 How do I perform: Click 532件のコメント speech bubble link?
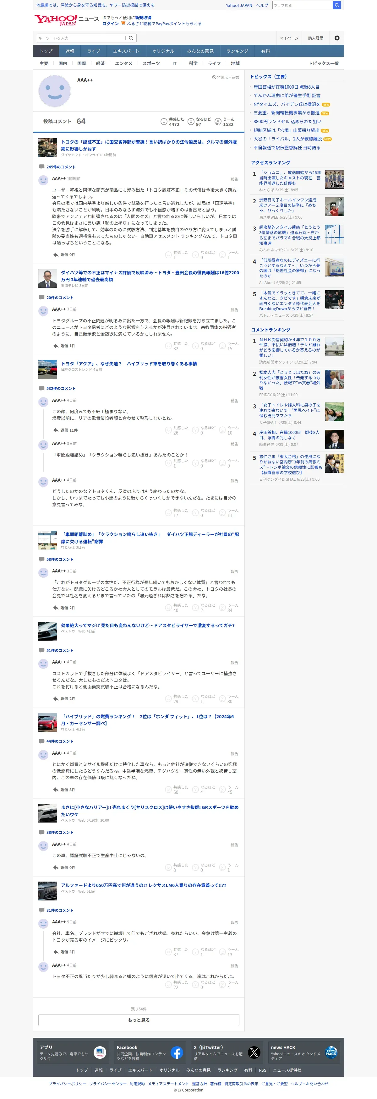(57, 388)
